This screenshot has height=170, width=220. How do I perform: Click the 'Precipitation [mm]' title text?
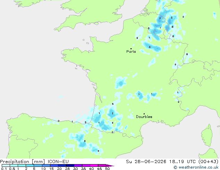[x=23, y=162]
